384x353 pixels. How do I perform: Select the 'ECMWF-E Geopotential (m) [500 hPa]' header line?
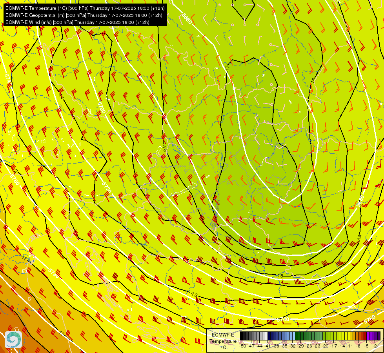(x=84, y=15)
